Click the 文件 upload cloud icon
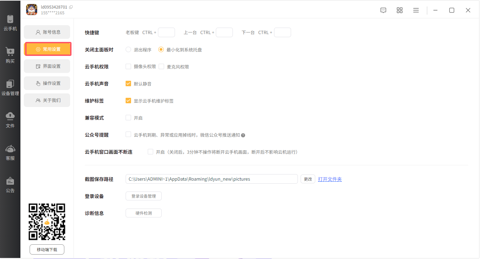Viewport: 480px width, 259px height. pos(10,117)
